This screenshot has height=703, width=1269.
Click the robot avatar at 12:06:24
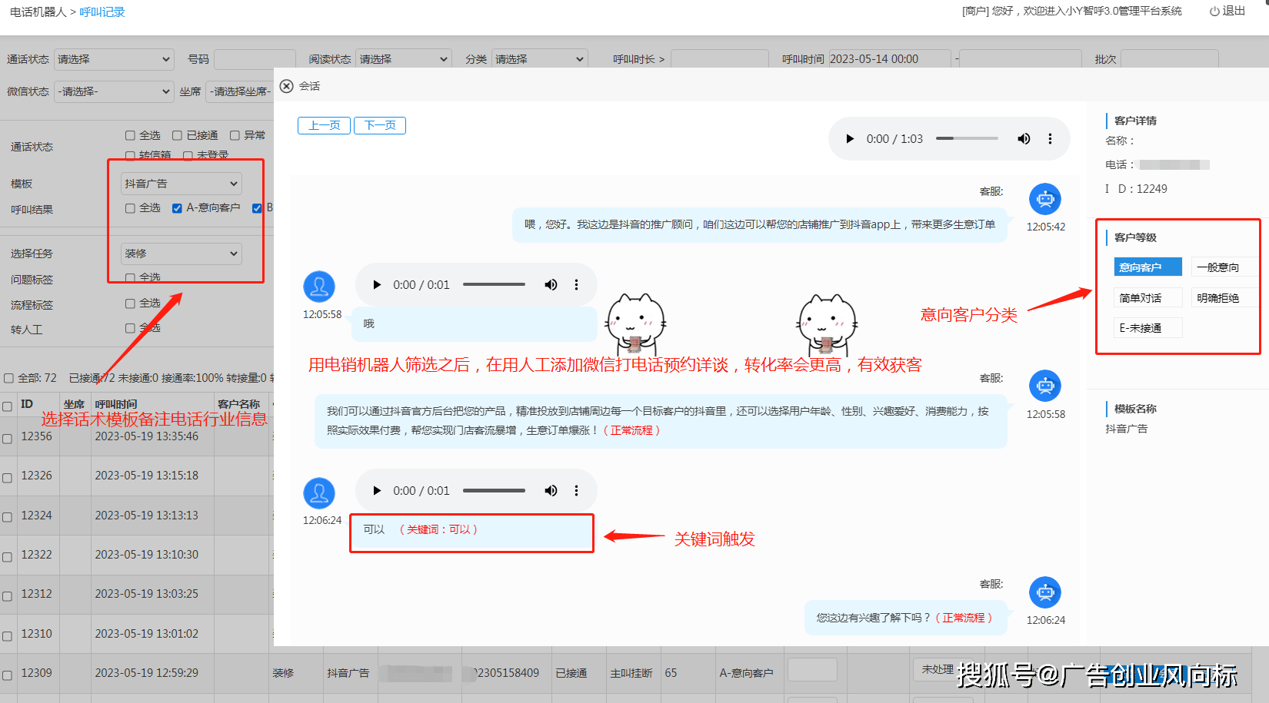(1045, 592)
